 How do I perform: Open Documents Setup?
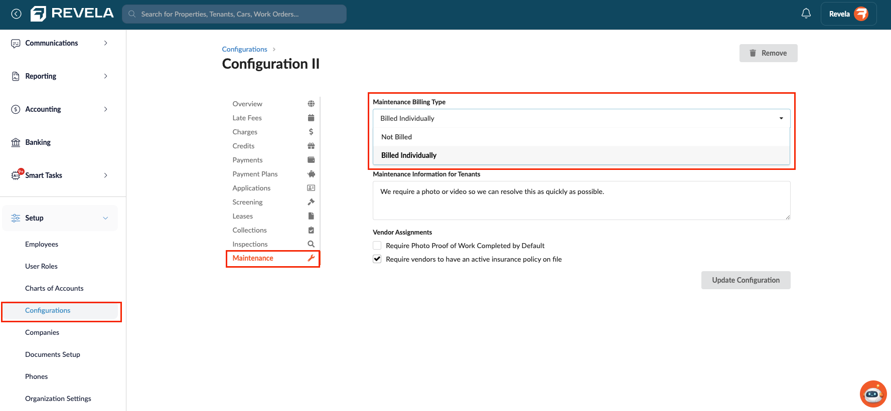pyautogui.click(x=53, y=354)
